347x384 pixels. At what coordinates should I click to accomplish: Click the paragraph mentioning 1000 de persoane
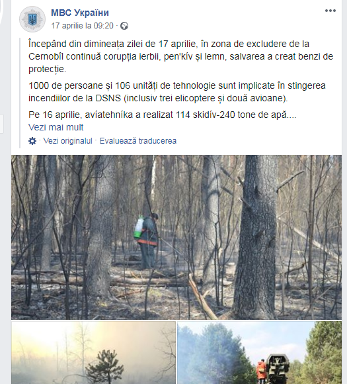[x=177, y=92]
